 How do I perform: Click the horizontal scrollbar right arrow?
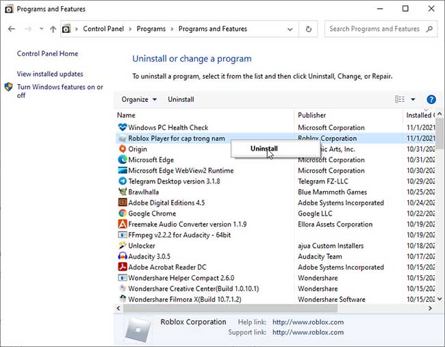pyautogui.click(x=430, y=308)
